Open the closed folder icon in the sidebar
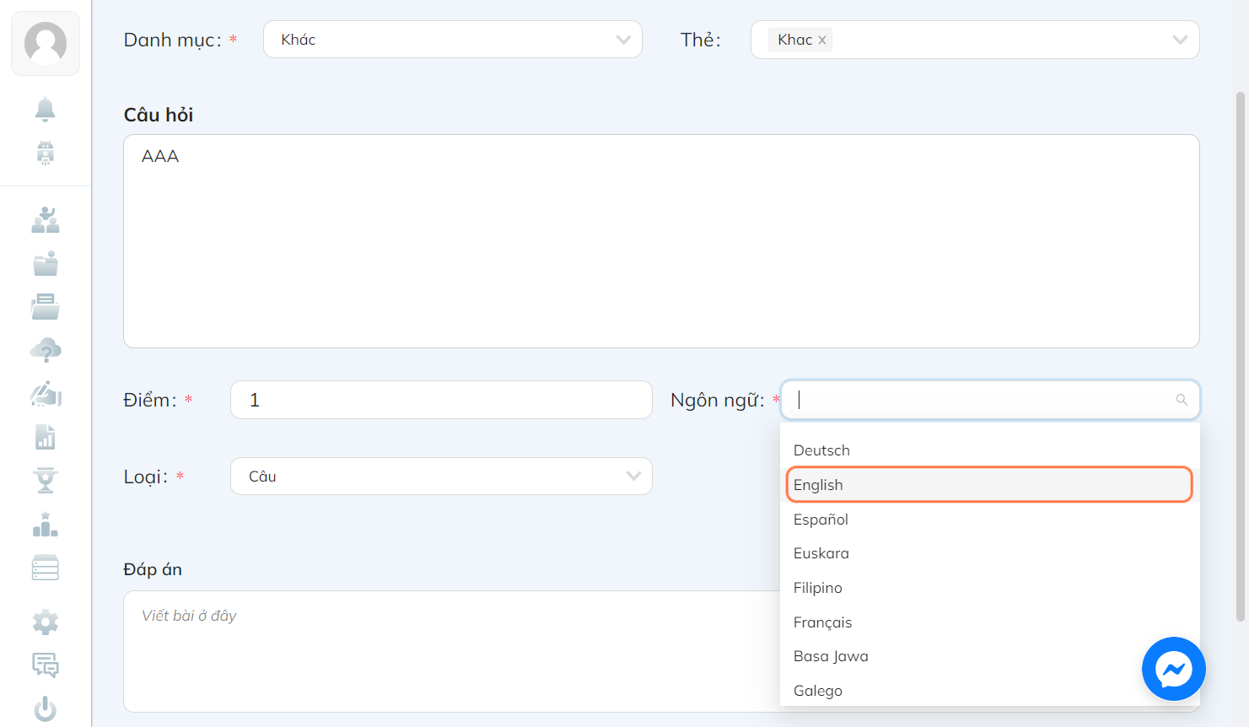Viewport: 1249px width, 727px height. tap(46, 264)
